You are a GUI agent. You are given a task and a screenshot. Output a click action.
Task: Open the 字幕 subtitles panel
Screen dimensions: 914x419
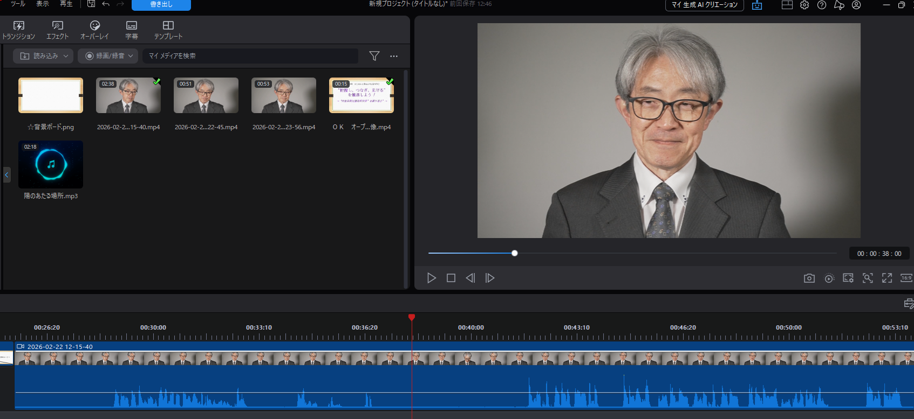click(132, 30)
